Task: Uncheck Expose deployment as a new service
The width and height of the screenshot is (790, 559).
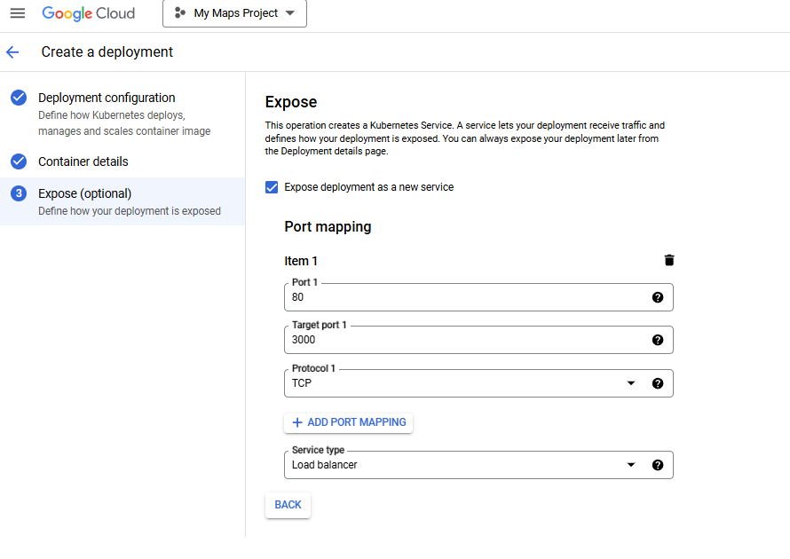Action: [271, 187]
